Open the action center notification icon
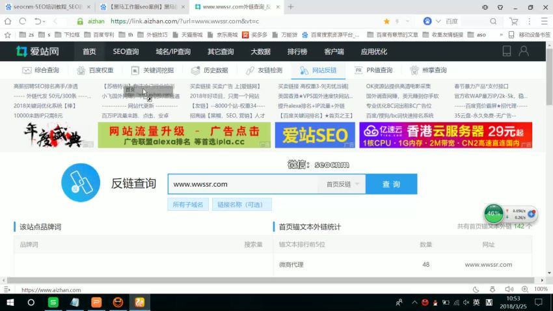Image resolution: width=553 pixels, height=311 pixels. point(539,303)
